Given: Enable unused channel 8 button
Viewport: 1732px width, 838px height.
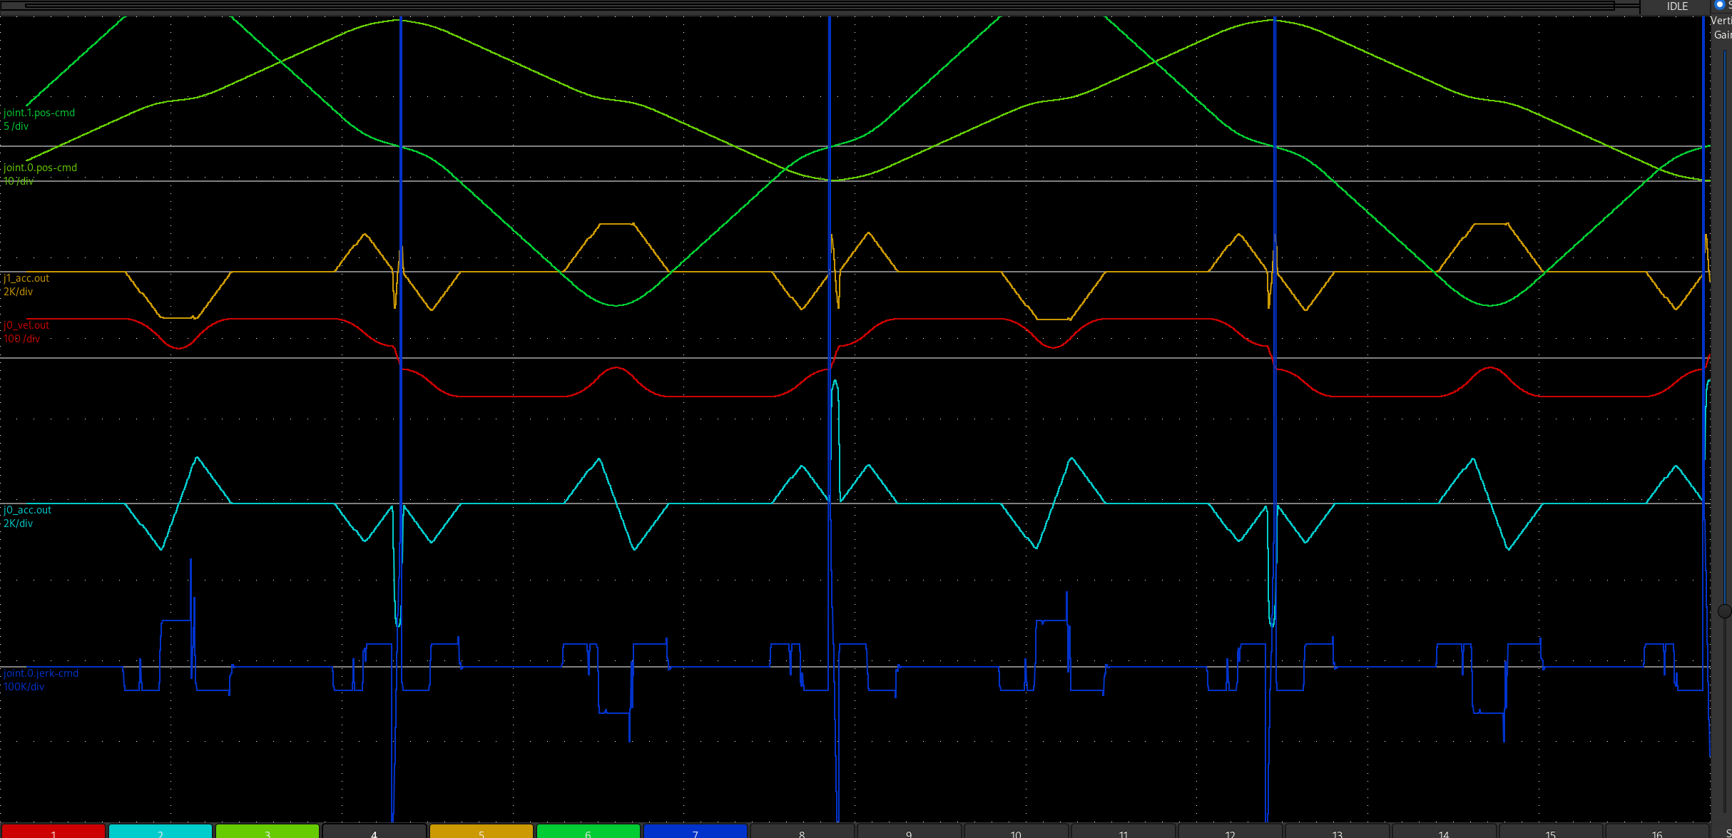Looking at the screenshot, I should pos(802,832).
